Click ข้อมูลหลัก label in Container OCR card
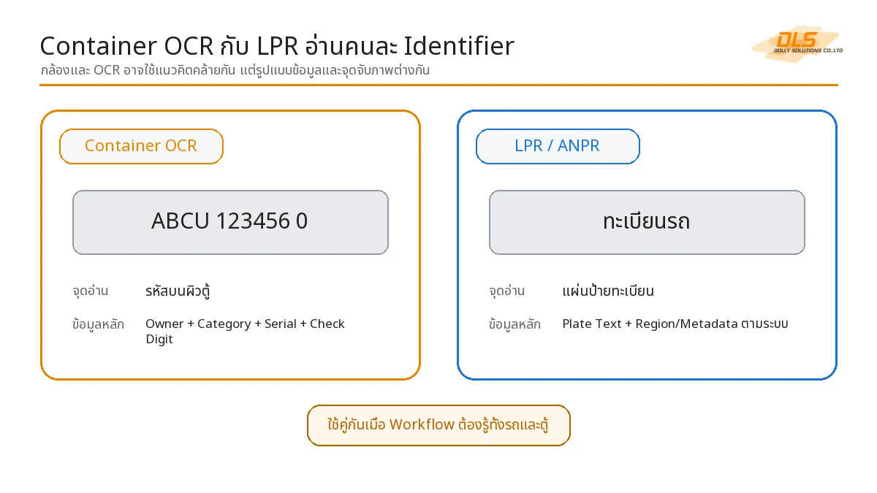The height and width of the screenshot is (493, 877). pos(99,324)
